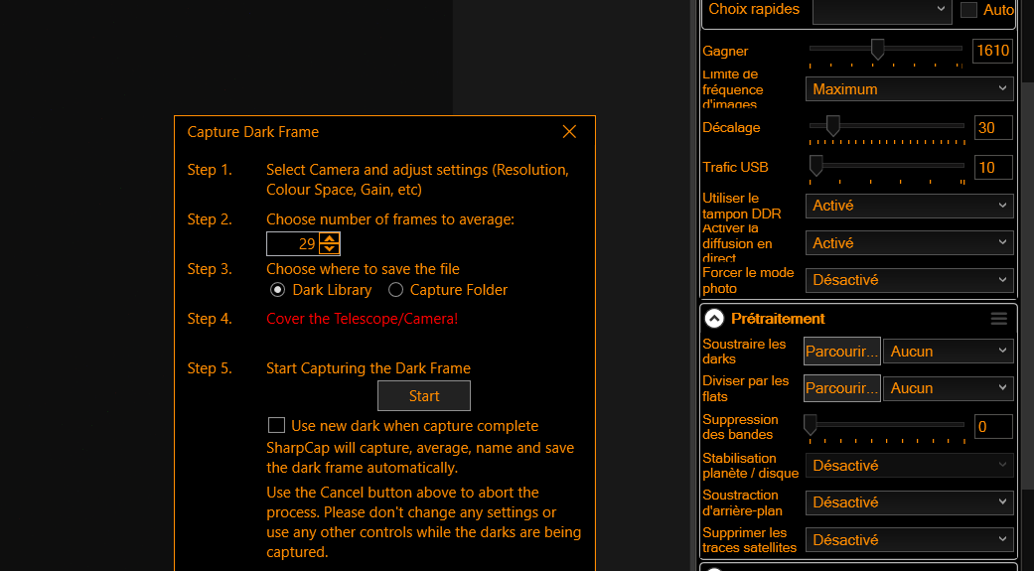Open Soustraction d'arrière-plan dropdown

coord(909,502)
